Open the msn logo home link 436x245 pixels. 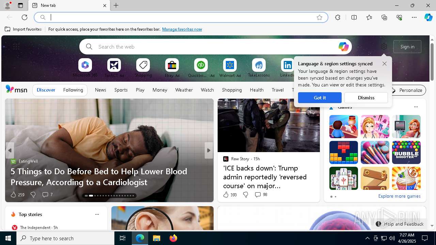[x=16, y=89]
